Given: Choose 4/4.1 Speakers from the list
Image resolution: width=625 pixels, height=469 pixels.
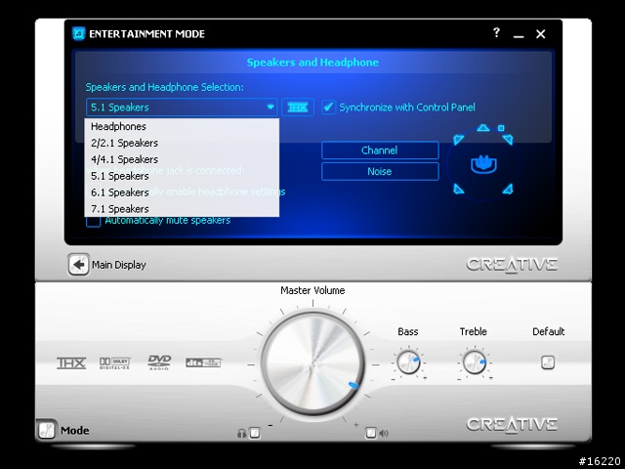Looking at the screenshot, I should (182, 159).
